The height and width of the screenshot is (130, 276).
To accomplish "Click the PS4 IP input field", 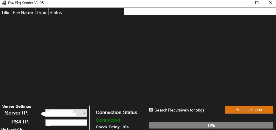I will (66, 123).
